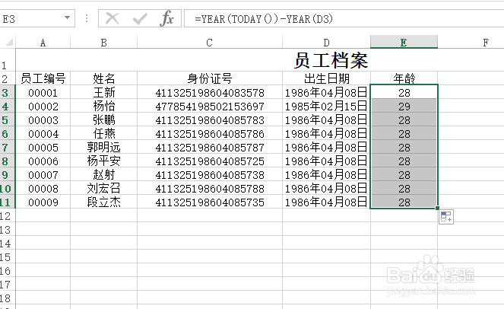
Task: Select ID cell 411325198604085735
Action: (x=210, y=202)
